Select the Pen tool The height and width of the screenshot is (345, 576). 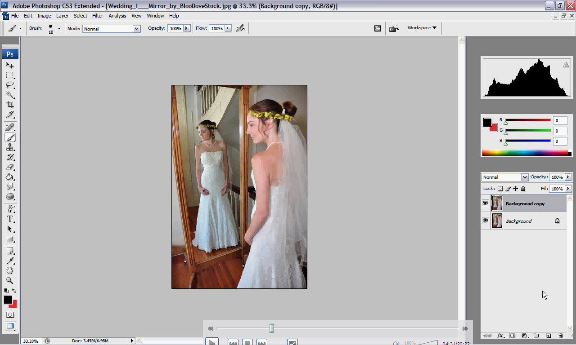click(x=10, y=209)
